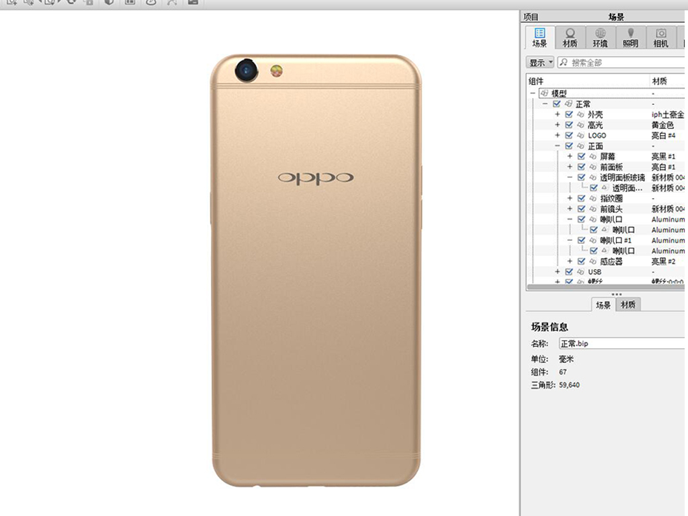Uncheck the 正常 visibility checkbox

(x=557, y=103)
